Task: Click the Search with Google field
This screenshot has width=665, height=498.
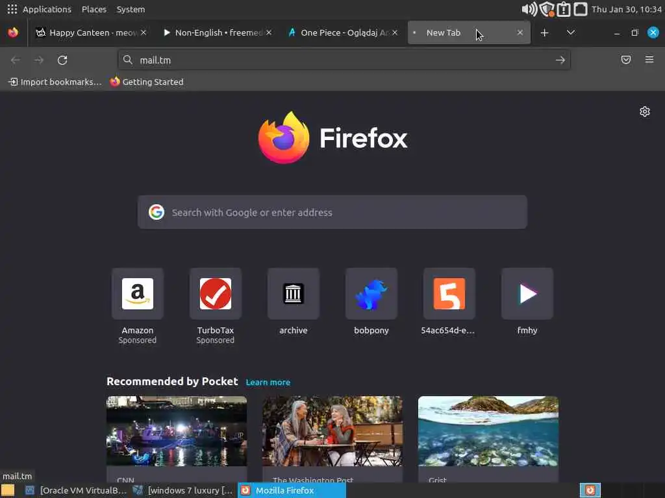Action: click(x=332, y=212)
